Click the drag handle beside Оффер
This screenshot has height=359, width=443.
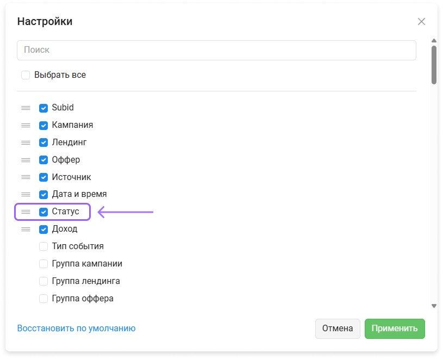[26, 160]
